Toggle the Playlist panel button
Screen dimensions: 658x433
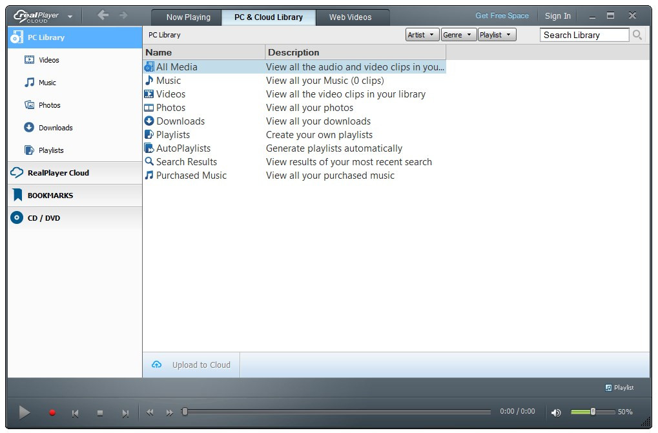tap(619, 388)
